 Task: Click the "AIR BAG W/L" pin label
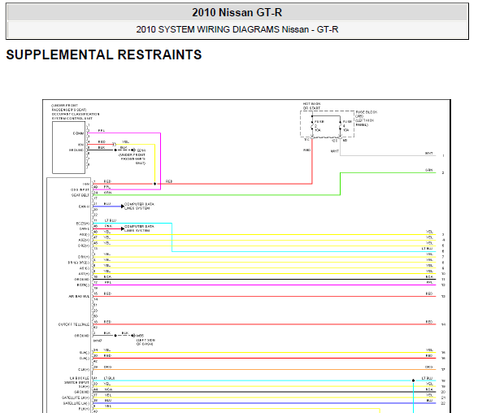click(79, 296)
